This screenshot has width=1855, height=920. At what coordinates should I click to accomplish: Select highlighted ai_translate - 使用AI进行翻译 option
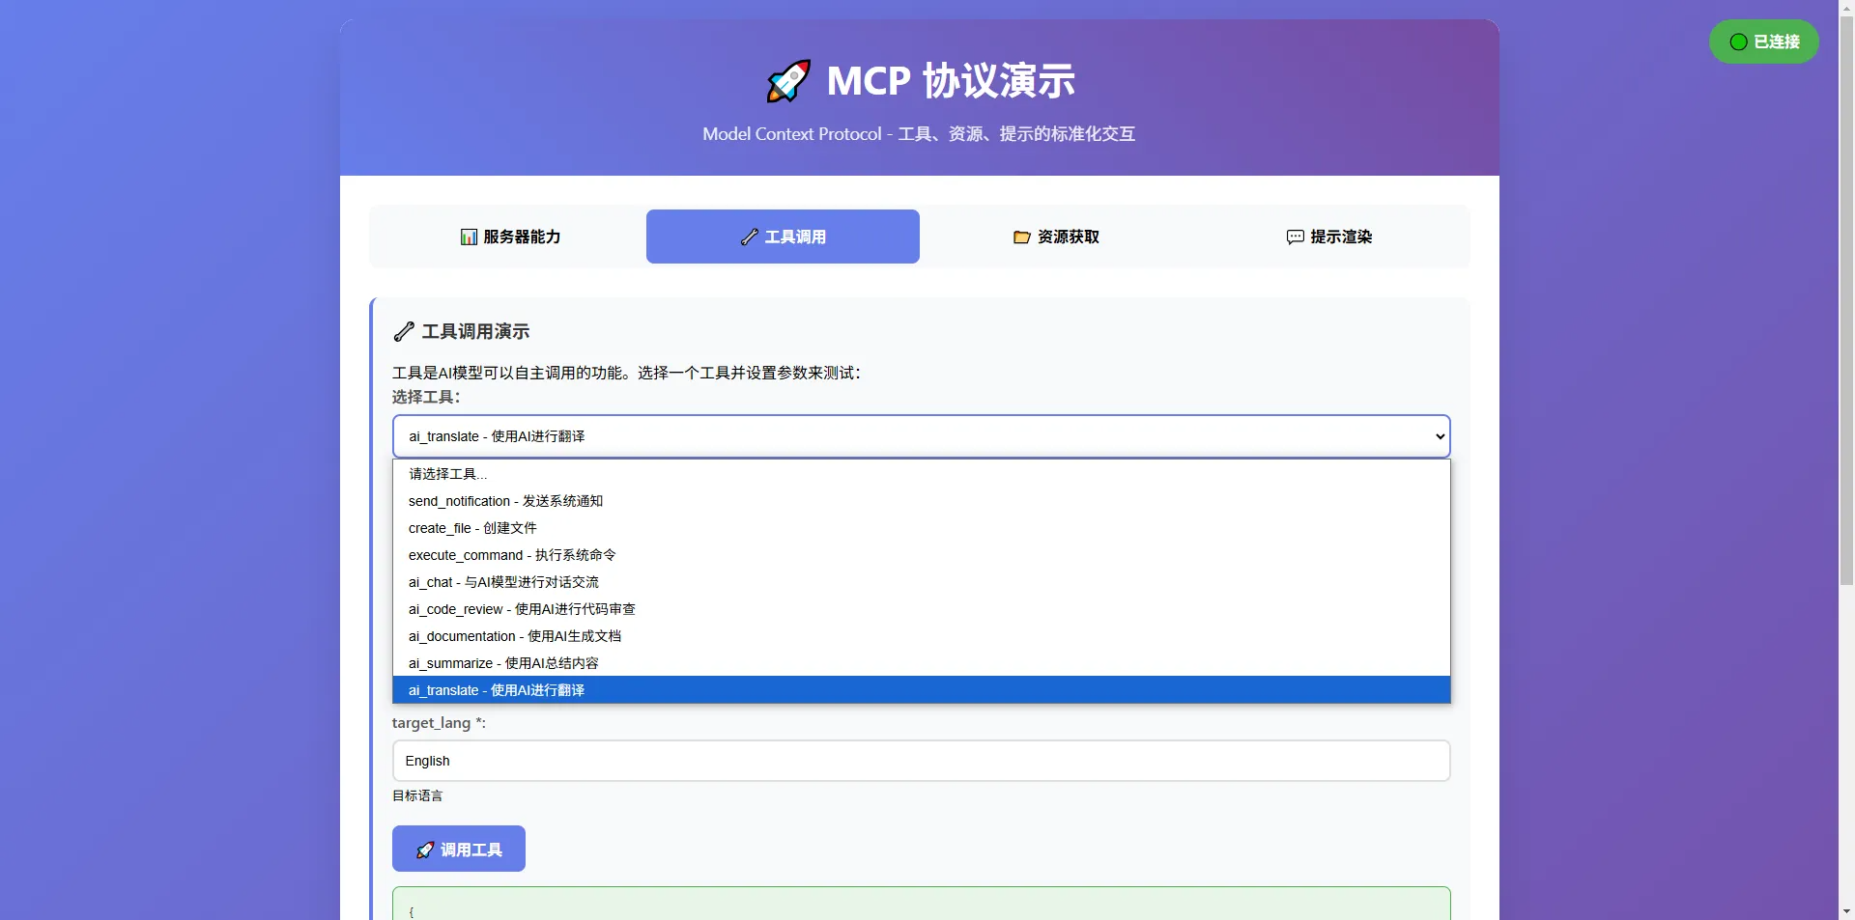tap(922, 690)
